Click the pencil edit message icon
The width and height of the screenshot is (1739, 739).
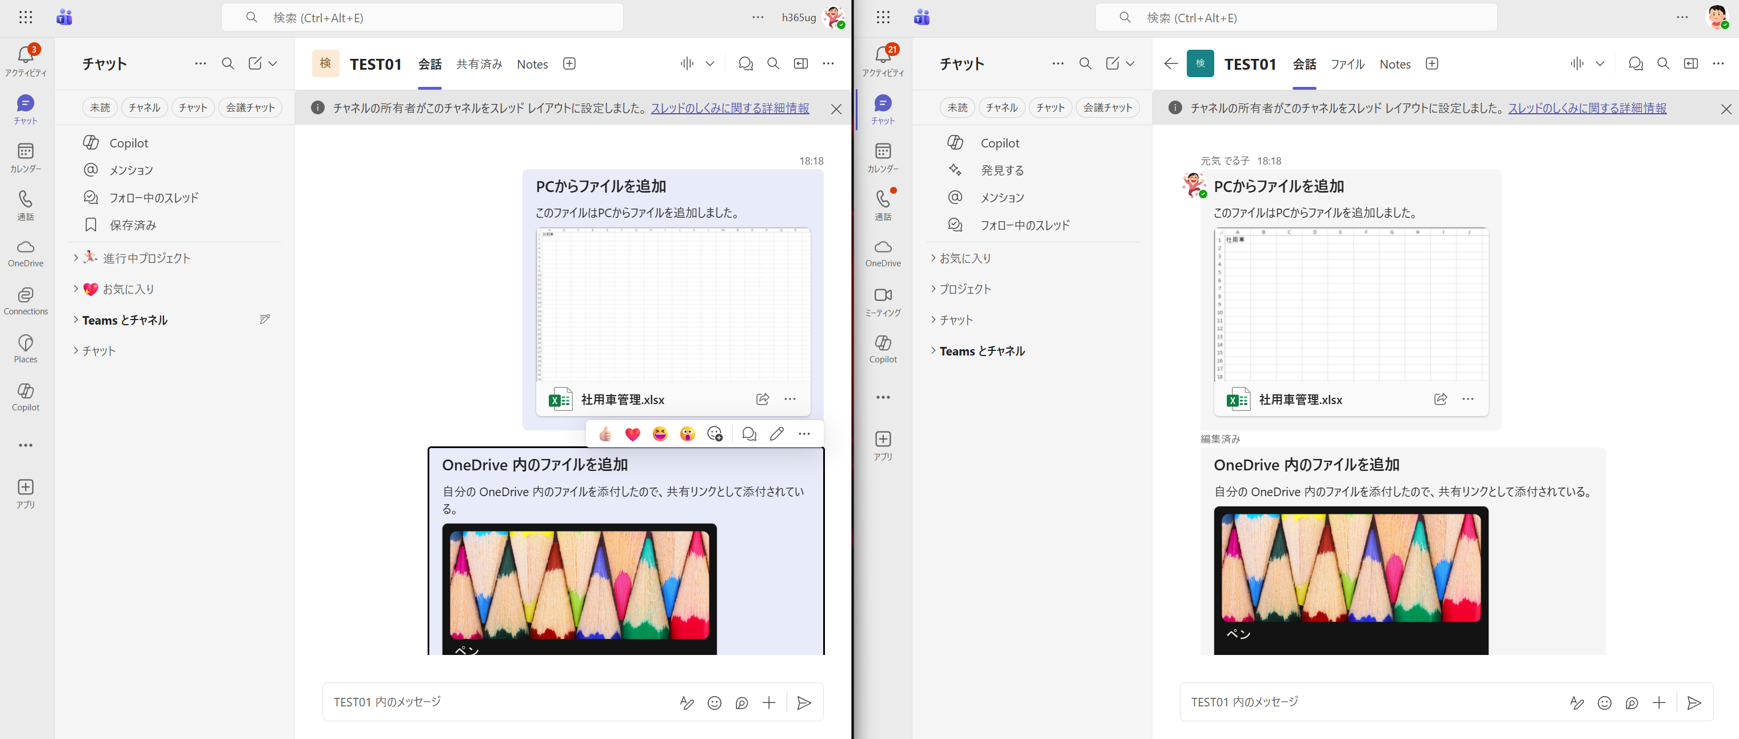[776, 434]
